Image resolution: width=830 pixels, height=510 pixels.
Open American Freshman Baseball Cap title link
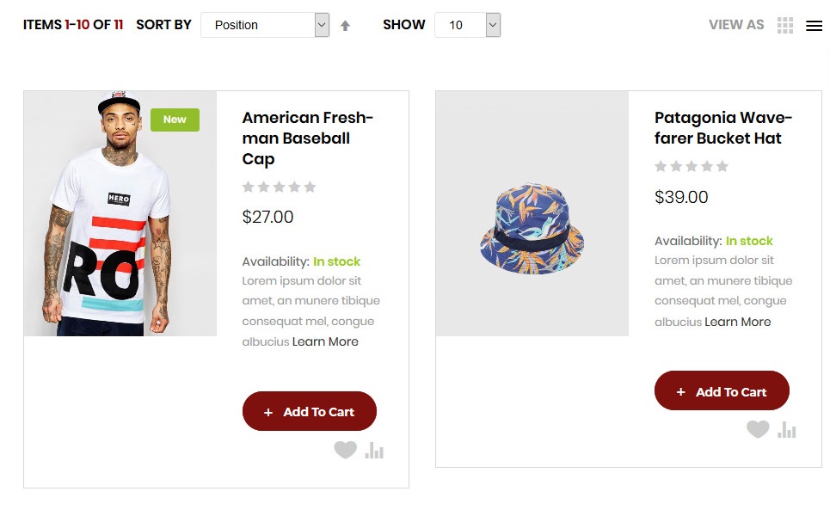(x=307, y=138)
